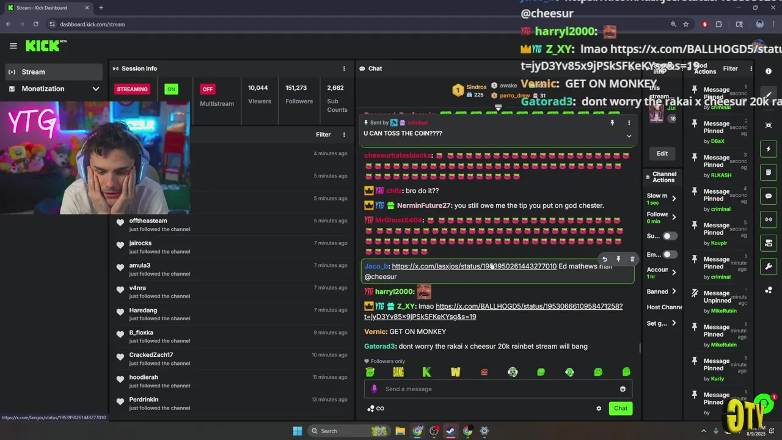Click the browser address bar
782x440 pixels.
(360, 24)
